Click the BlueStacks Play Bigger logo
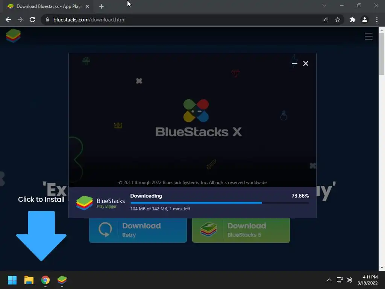 click(100, 203)
